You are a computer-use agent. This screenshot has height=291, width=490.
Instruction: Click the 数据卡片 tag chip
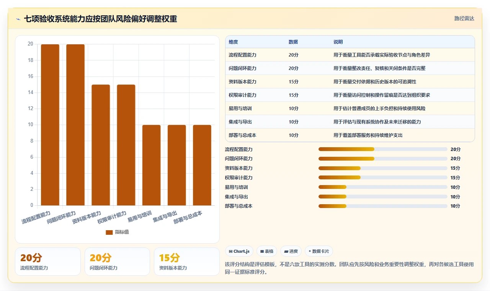coord(319,251)
